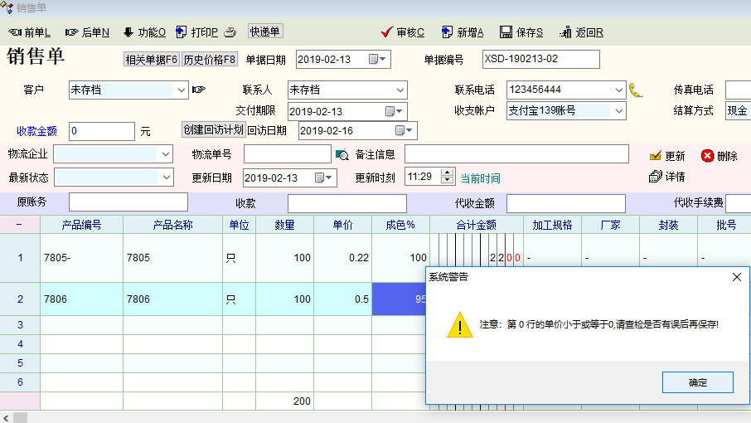Click 确定 in the warning dialog
Viewport: 751px width, 423px height.
(697, 382)
